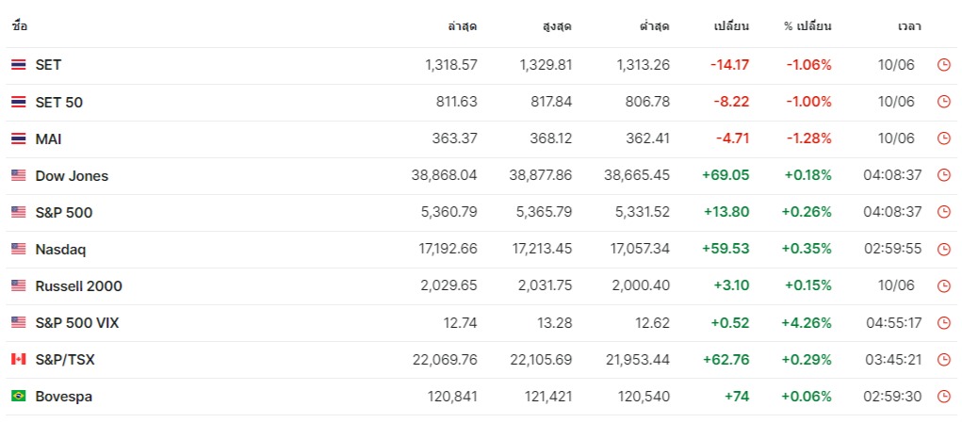
Task: Open the Russell 2000 index page
Action: [x=78, y=286]
